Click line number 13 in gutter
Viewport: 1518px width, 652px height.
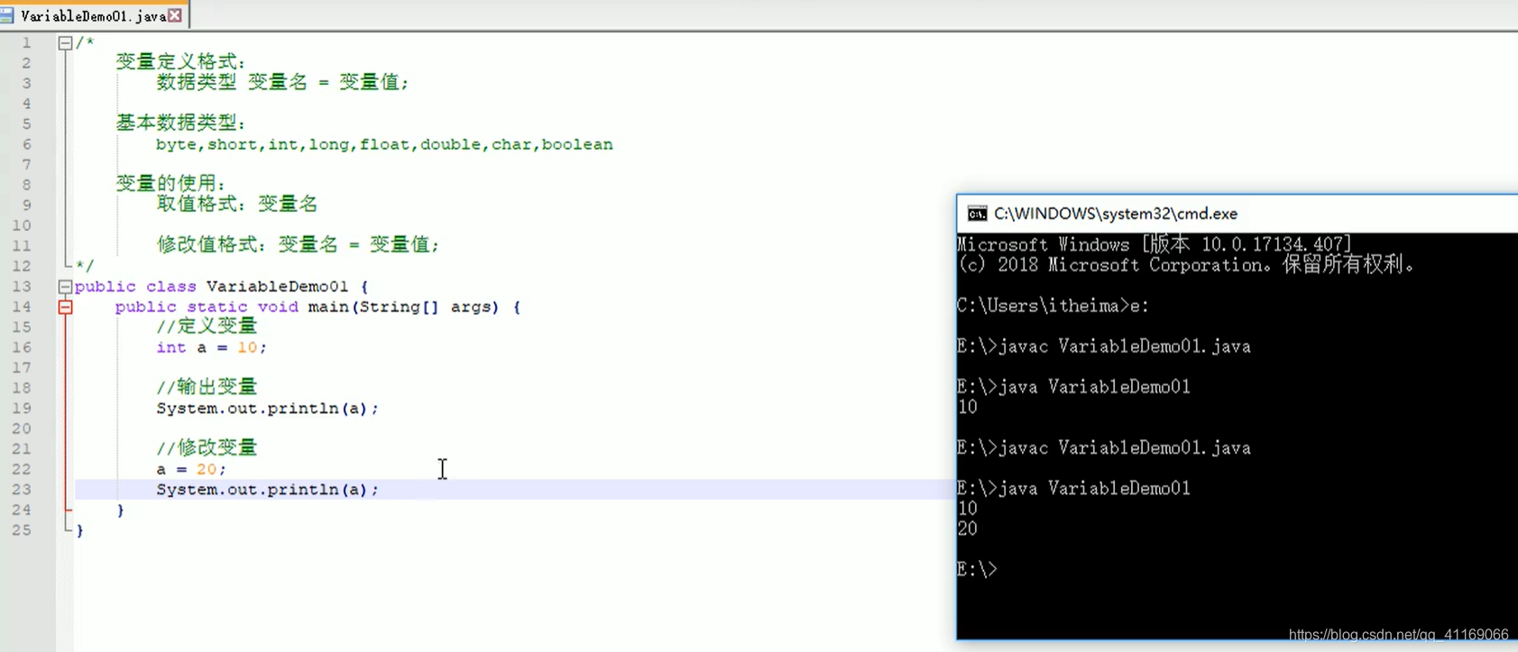pos(22,287)
